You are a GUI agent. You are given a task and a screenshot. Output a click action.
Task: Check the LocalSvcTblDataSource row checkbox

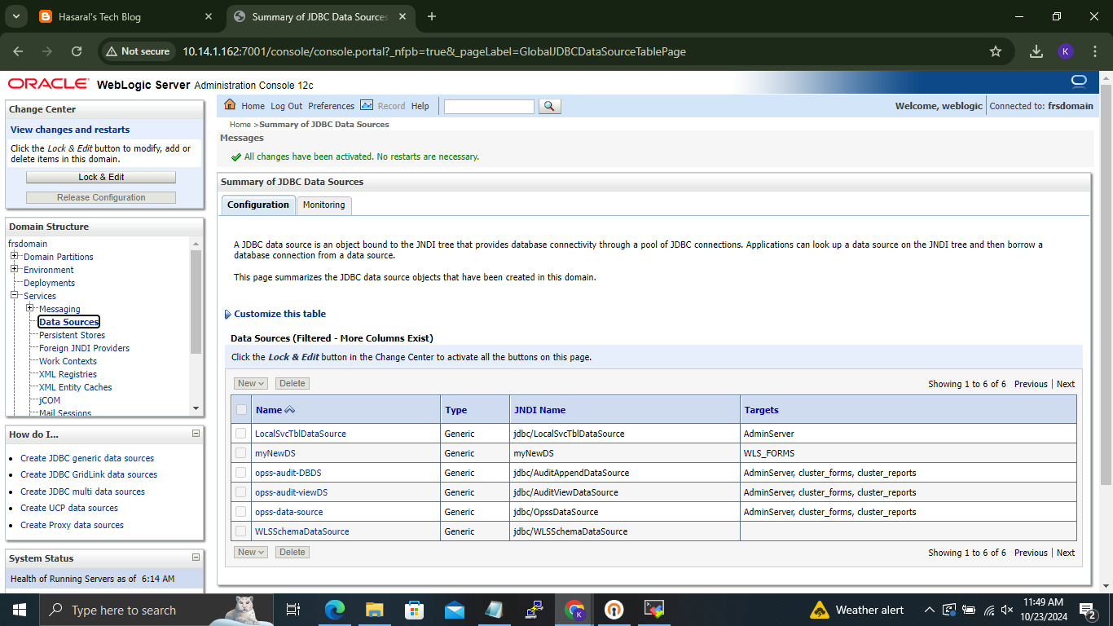click(x=241, y=434)
